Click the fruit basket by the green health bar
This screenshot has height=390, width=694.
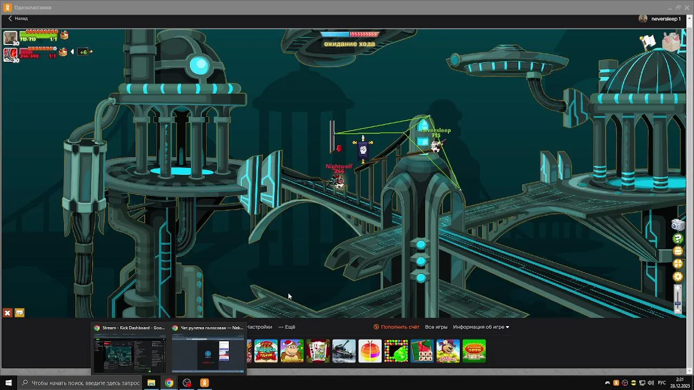pyautogui.click(x=65, y=35)
